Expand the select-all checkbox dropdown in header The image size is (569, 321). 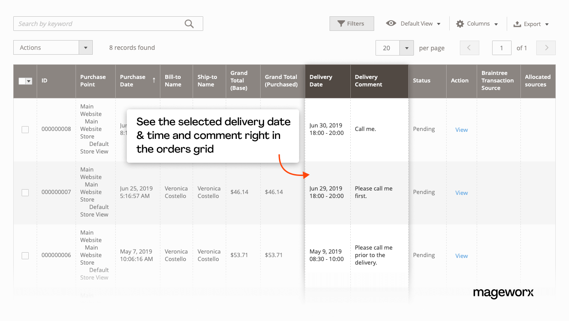pos(28,81)
